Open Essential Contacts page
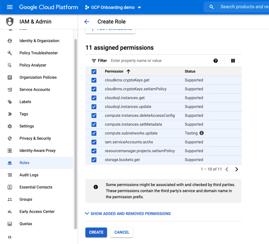Screen dimensions: 269x244 (36, 187)
